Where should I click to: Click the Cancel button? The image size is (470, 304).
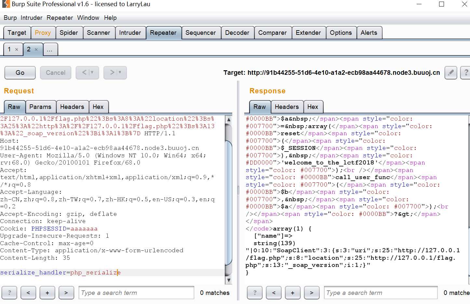(x=56, y=73)
